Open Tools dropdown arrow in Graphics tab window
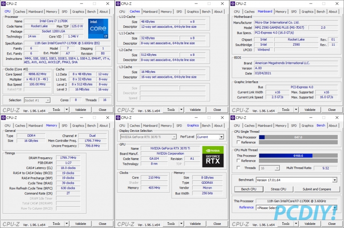Screen dimensions: 344x228 pos(181,224)
